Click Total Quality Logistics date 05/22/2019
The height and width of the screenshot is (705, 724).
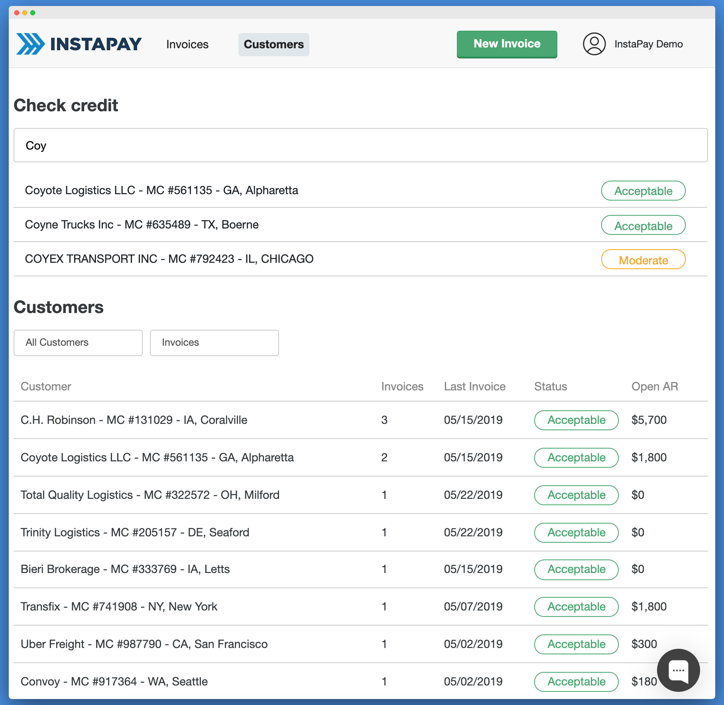[473, 495]
